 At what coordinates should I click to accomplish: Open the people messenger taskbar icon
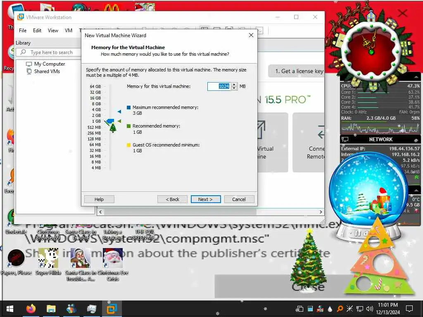71,309
